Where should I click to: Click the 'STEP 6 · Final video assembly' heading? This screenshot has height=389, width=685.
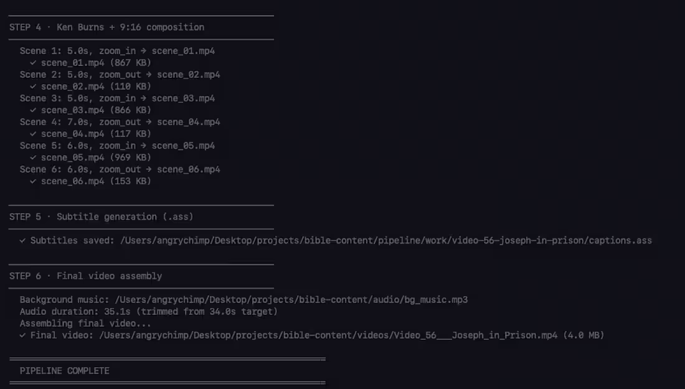[86, 276]
